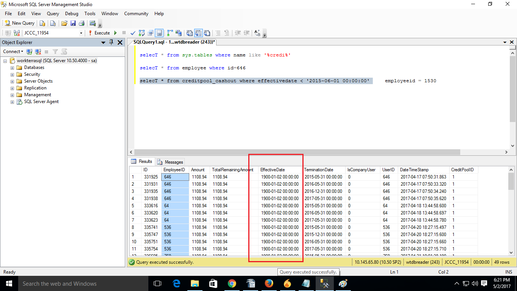The width and height of the screenshot is (517, 291).
Task: Open the Community menu
Action: pos(136,14)
